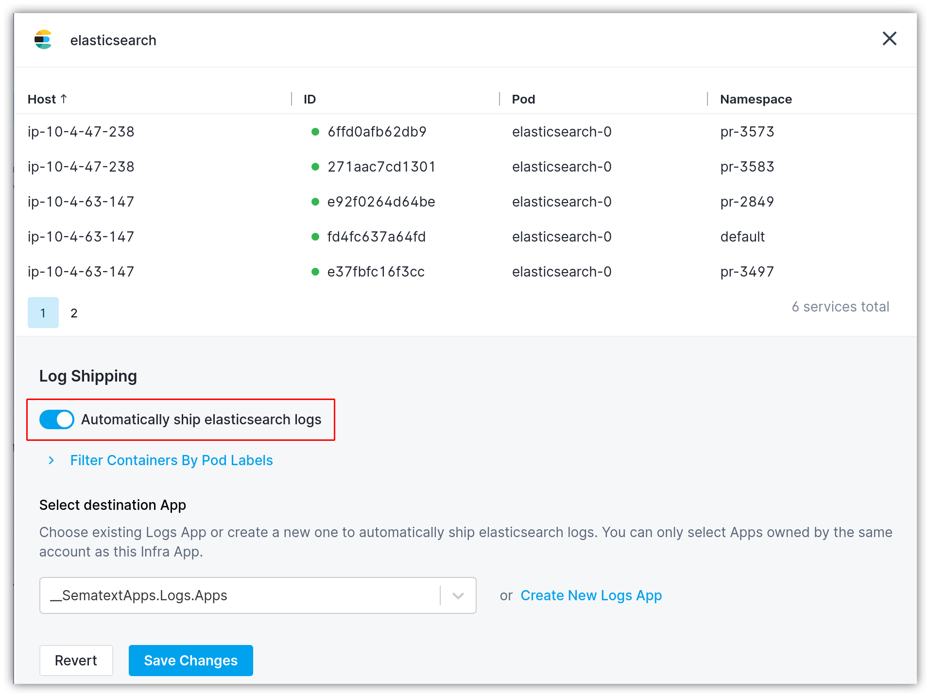Screen dimensions: 930x697
Task: Click the Namespace column header
Action: pyautogui.click(x=756, y=99)
